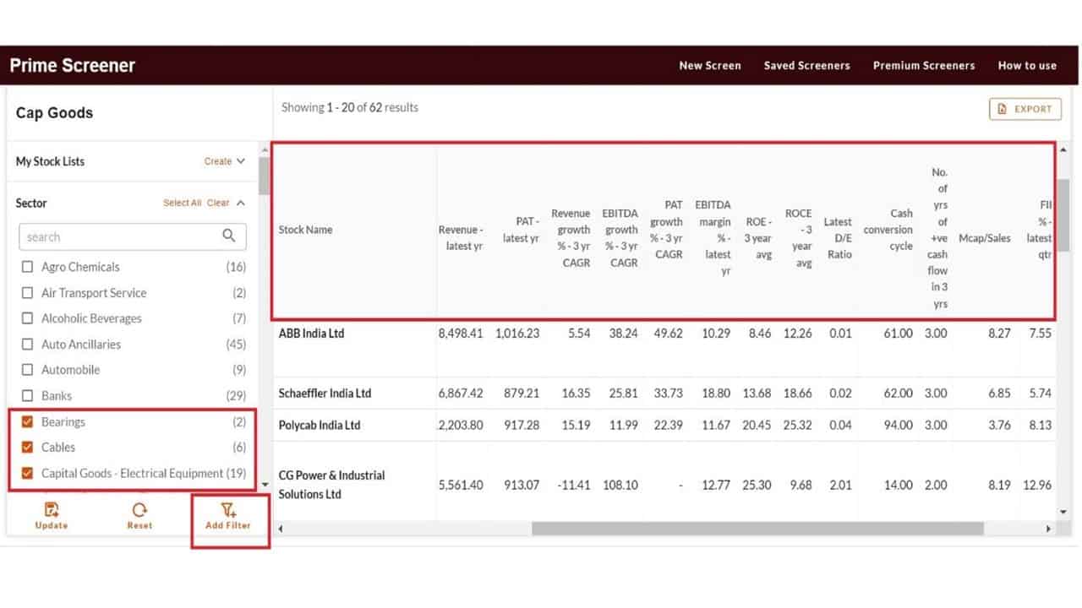Click the table's left scroll arrow
The height and width of the screenshot is (608, 1082).
click(x=279, y=529)
